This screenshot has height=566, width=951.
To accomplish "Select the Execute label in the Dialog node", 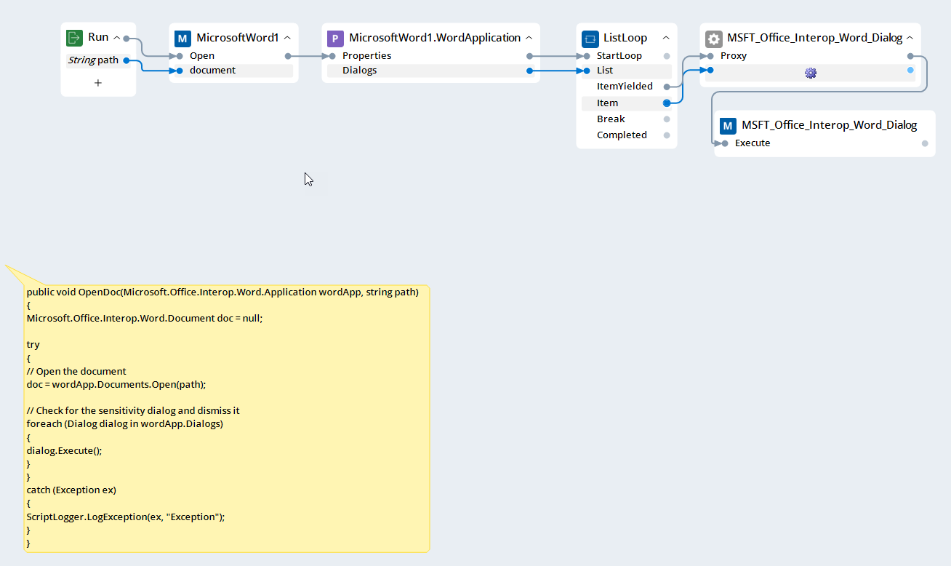I will click(x=753, y=143).
